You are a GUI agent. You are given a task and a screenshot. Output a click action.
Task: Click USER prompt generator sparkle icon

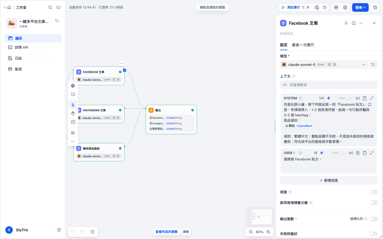pyautogui.click(x=322, y=153)
